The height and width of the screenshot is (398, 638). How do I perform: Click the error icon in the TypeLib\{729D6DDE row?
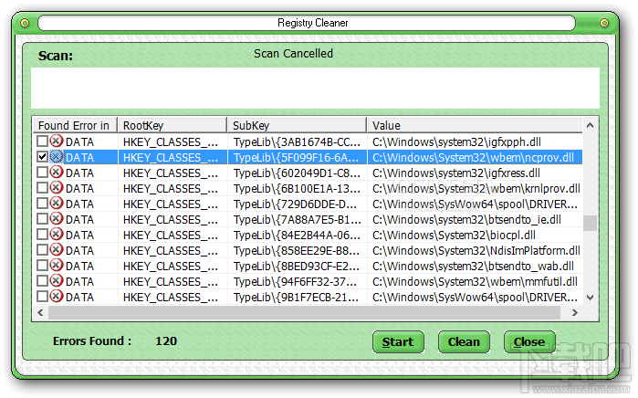[x=57, y=203]
